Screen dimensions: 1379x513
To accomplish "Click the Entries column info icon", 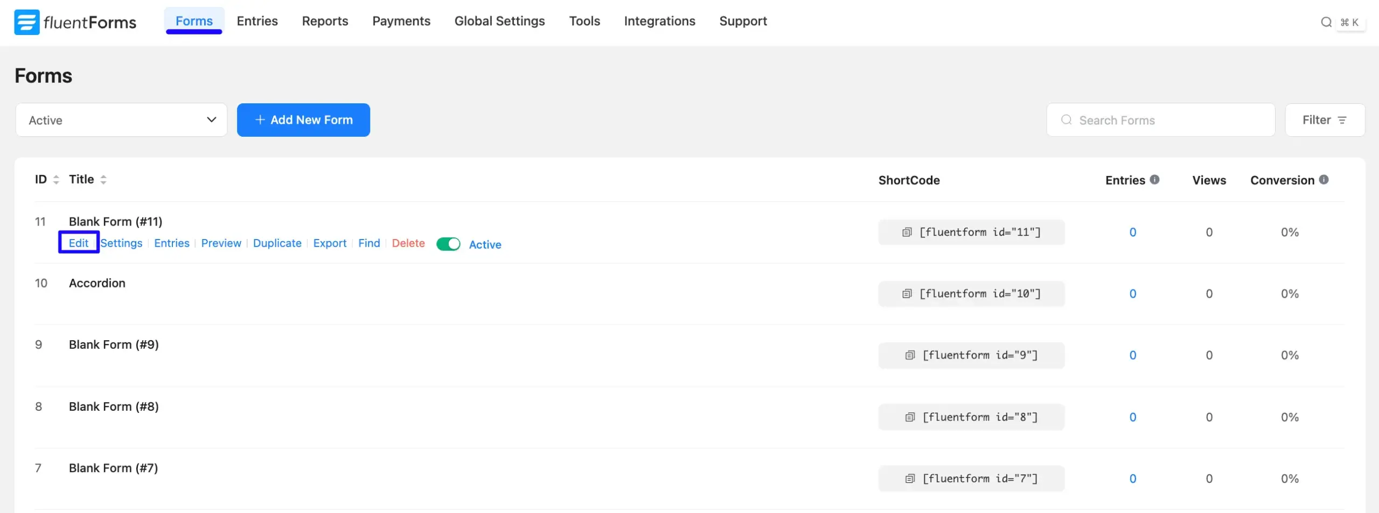I will [x=1154, y=180].
